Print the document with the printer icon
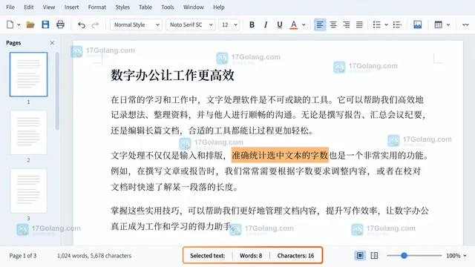The image size is (475, 267). tap(60, 24)
